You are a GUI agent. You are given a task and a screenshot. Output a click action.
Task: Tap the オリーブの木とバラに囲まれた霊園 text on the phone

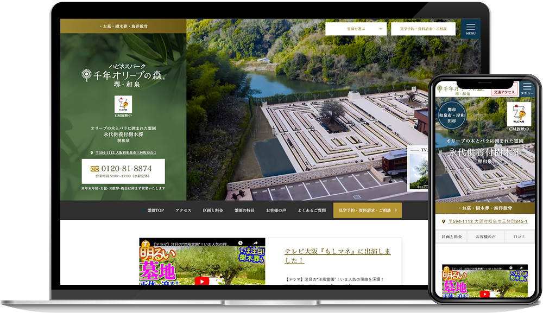485,141
